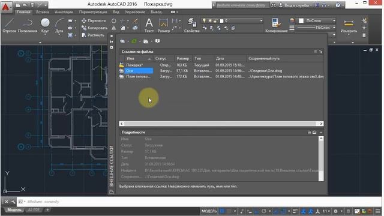This screenshot has width=384, height=216.
Task: Activate the Копировать copy command
Action: [95, 28]
